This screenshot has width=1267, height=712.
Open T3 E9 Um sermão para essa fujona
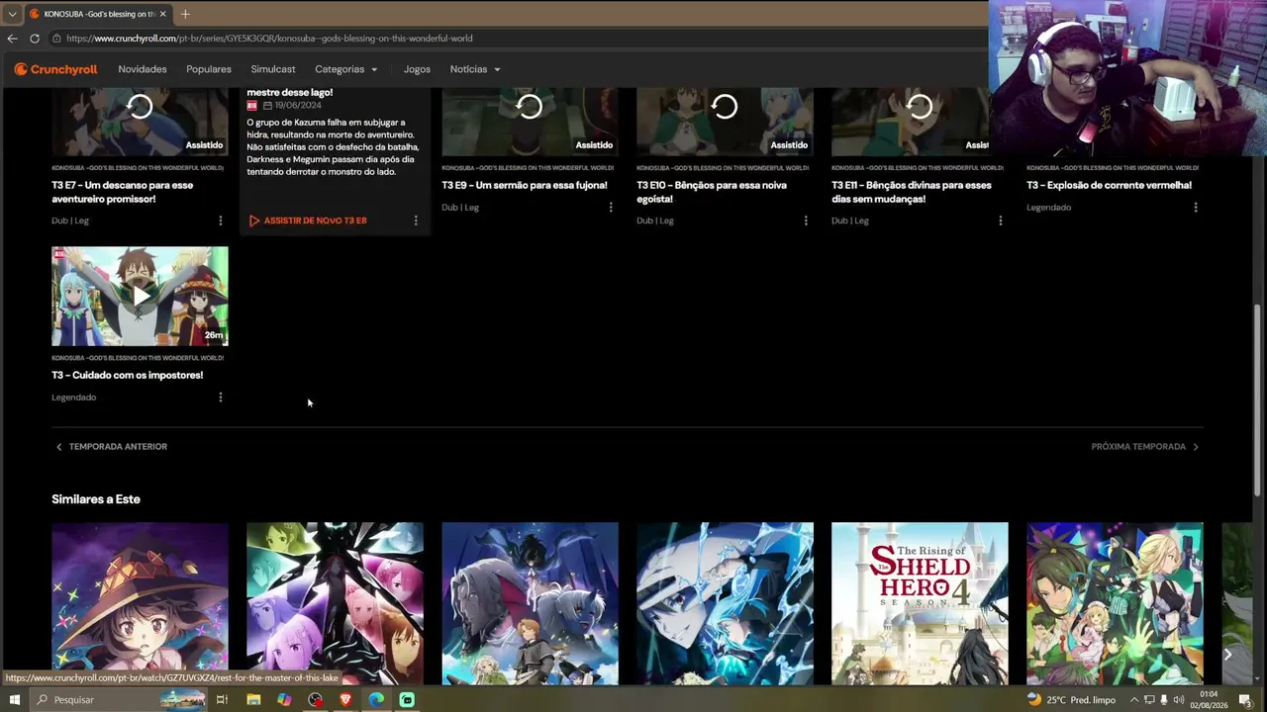tap(525, 185)
